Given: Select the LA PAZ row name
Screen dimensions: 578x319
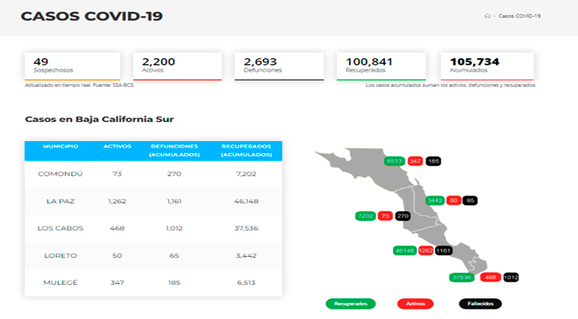Looking at the screenshot, I should pyautogui.click(x=61, y=201).
